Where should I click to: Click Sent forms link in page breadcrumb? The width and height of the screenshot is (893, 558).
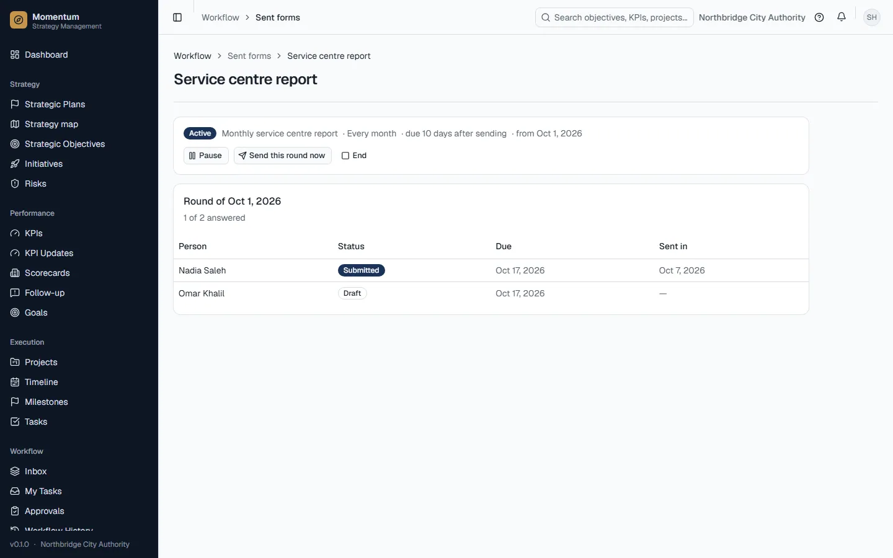[x=249, y=56]
